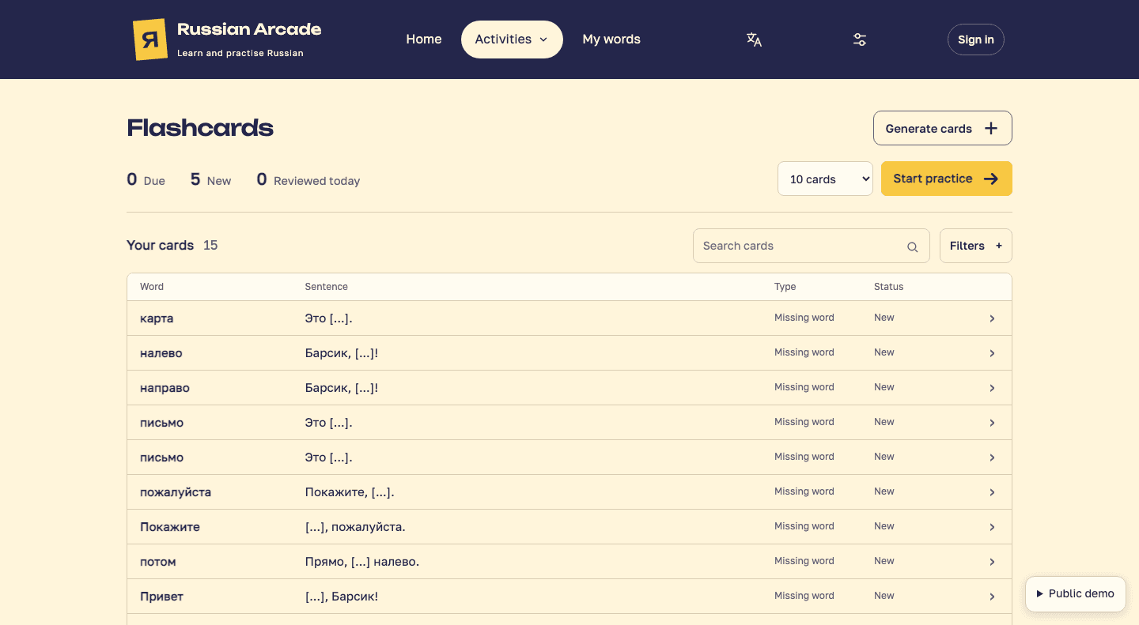Image resolution: width=1139 pixels, height=625 pixels.
Task: Go to the Home nav item
Action: 424,40
